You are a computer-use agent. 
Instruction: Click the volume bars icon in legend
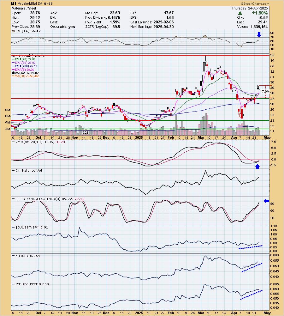[13, 73]
